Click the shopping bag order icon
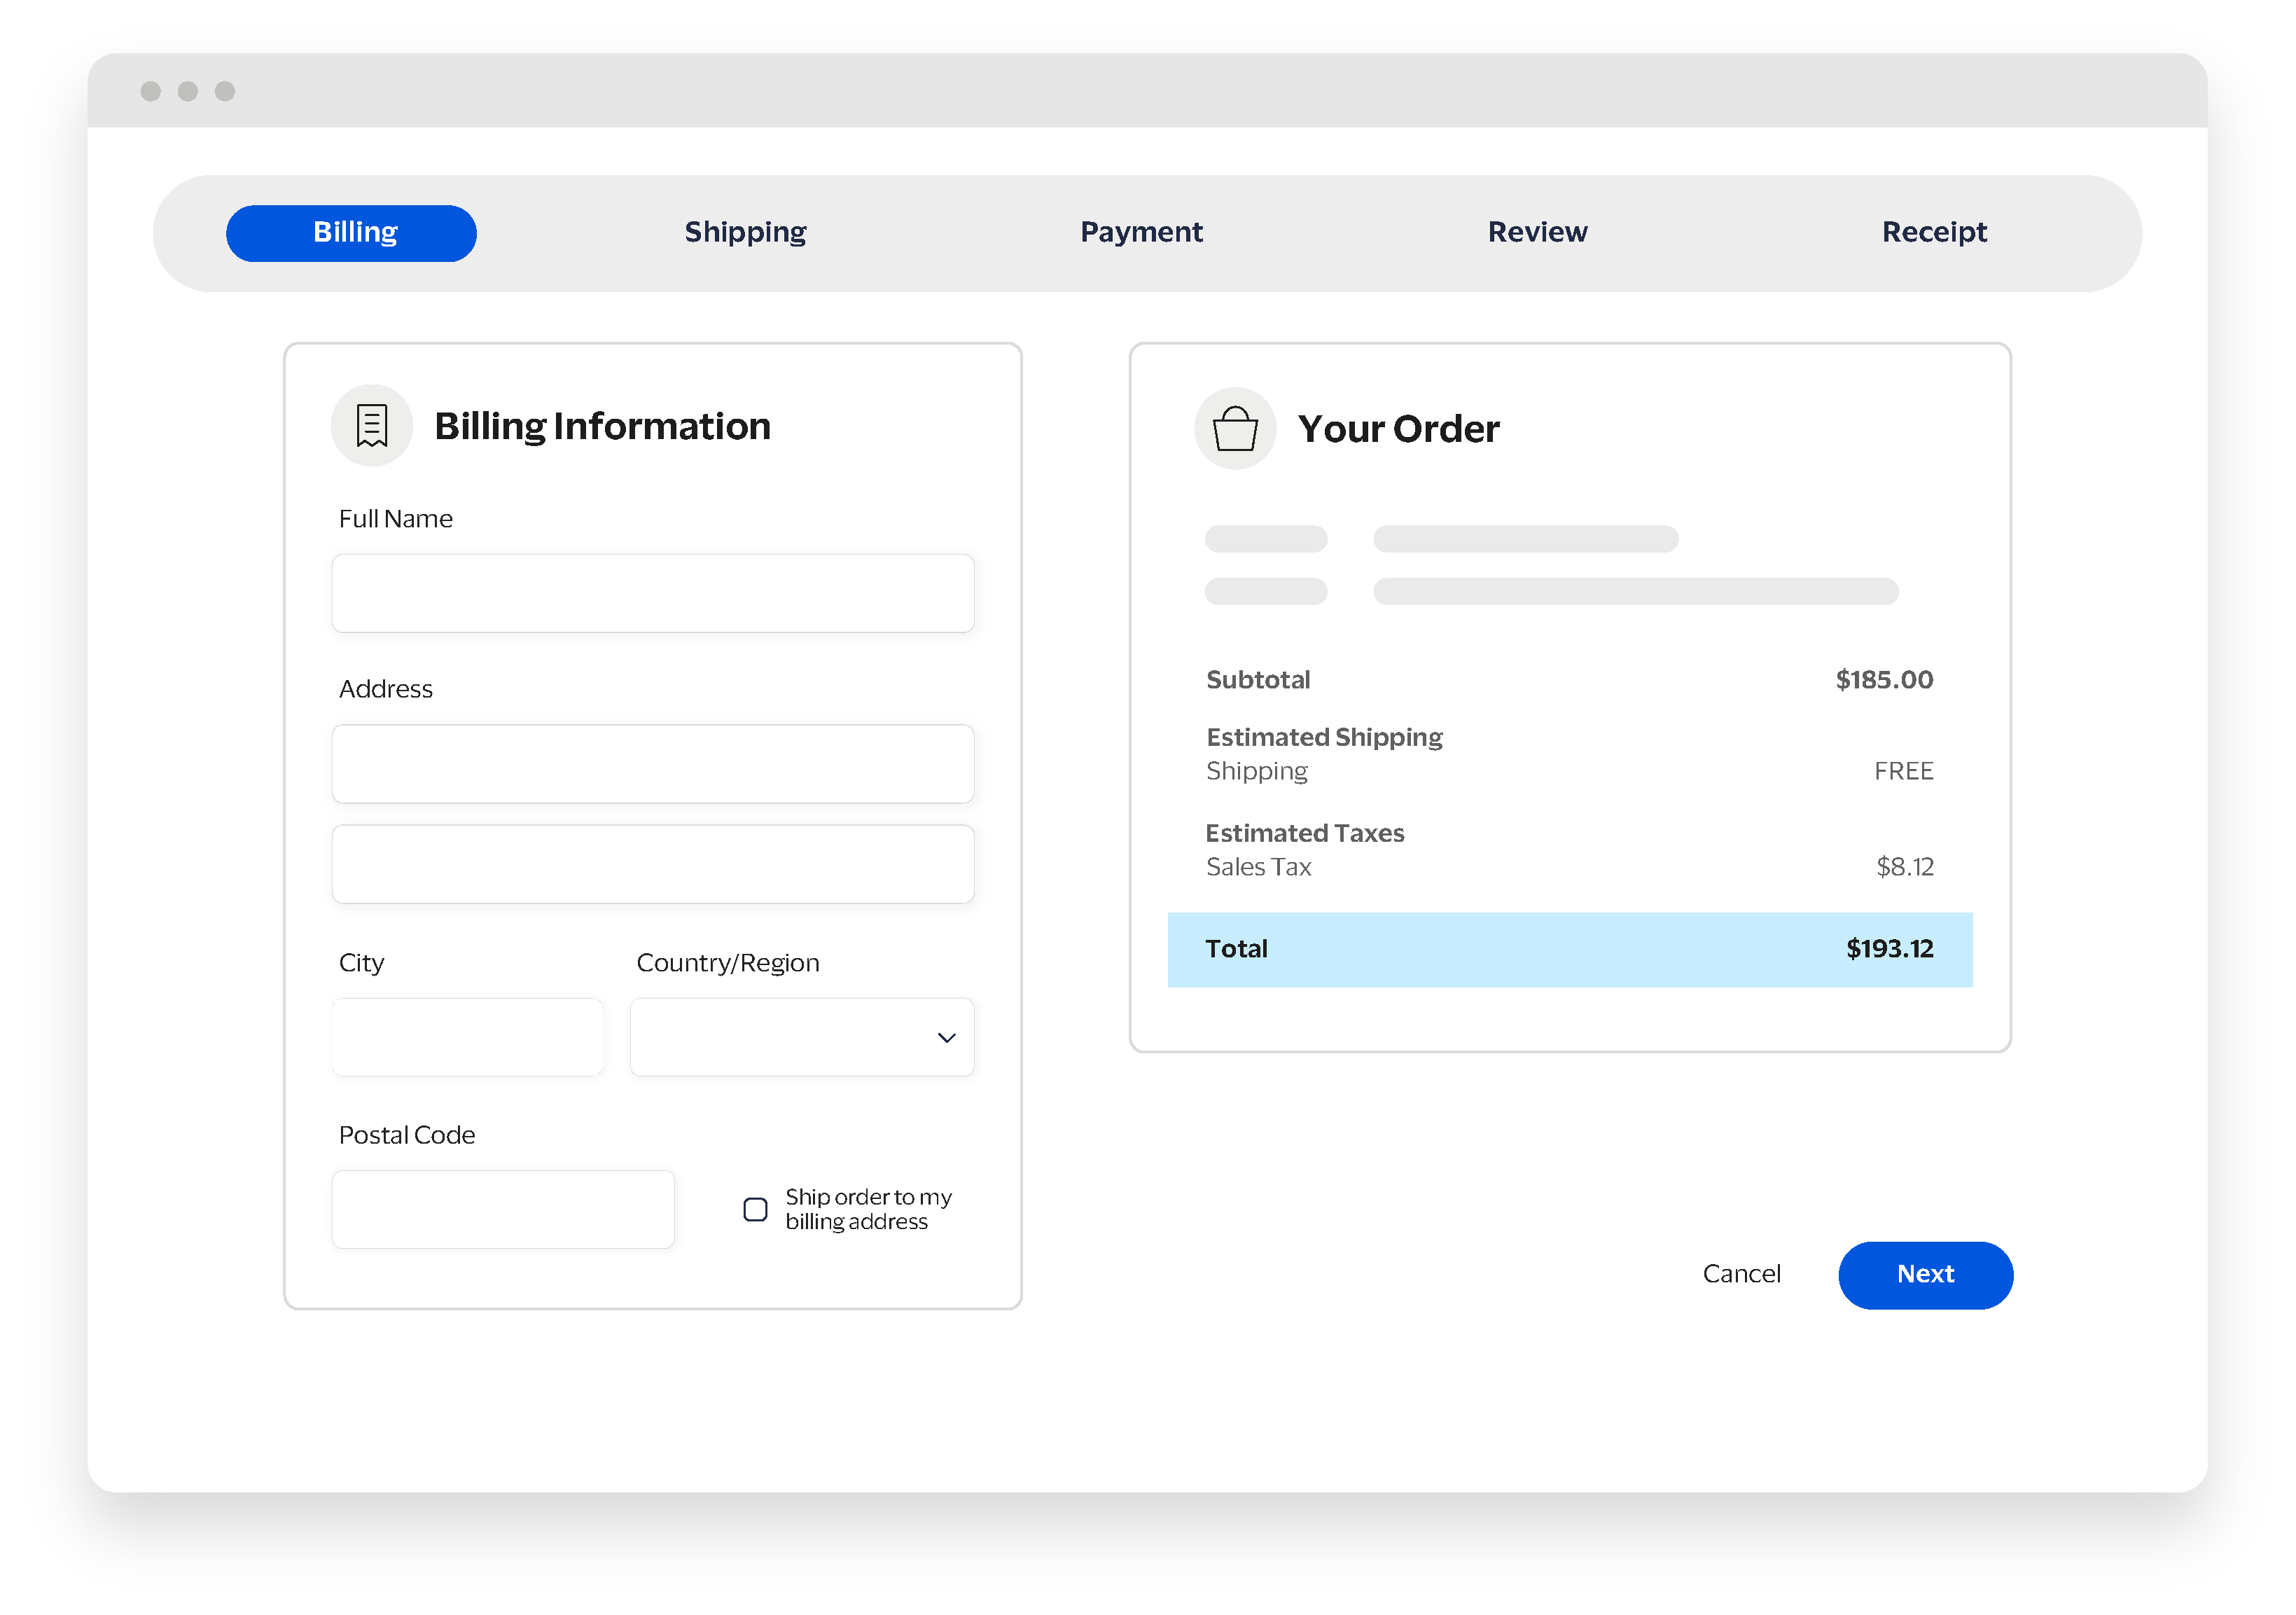 [x=1235, y=429]
